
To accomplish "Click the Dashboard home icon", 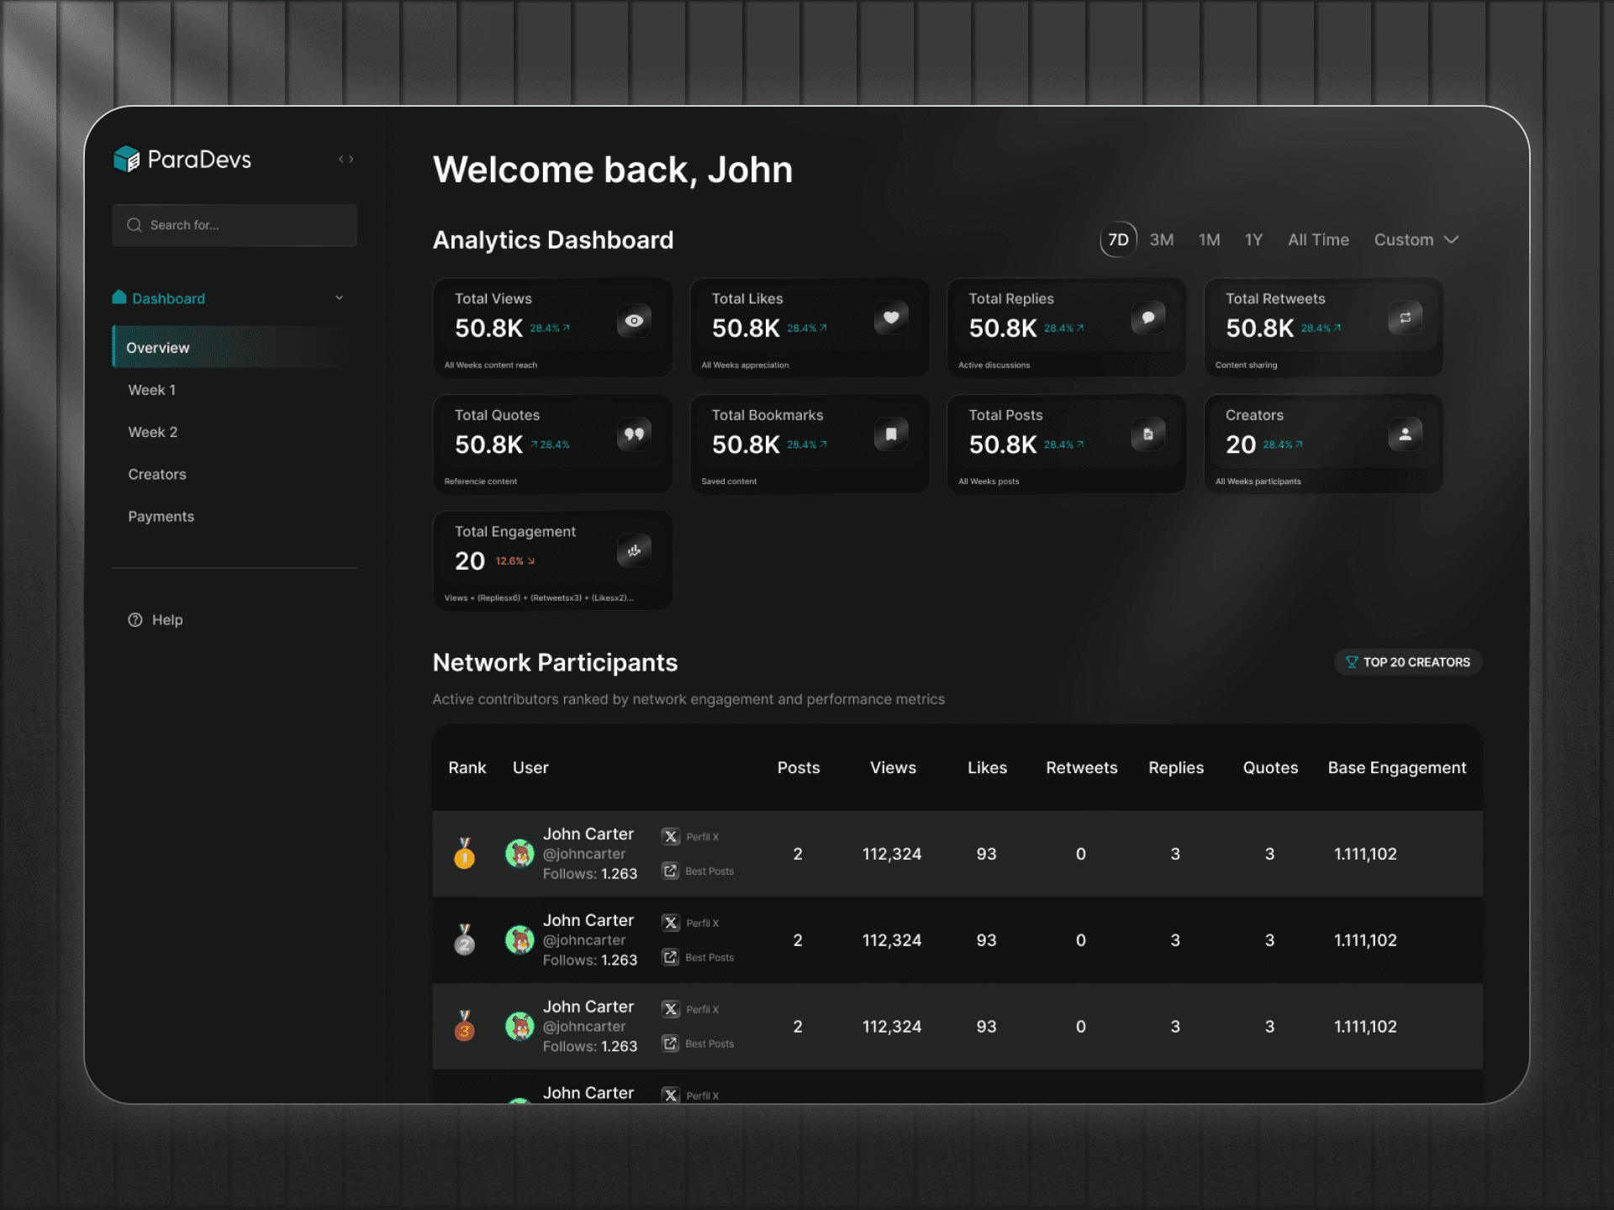I will [119, 297].
